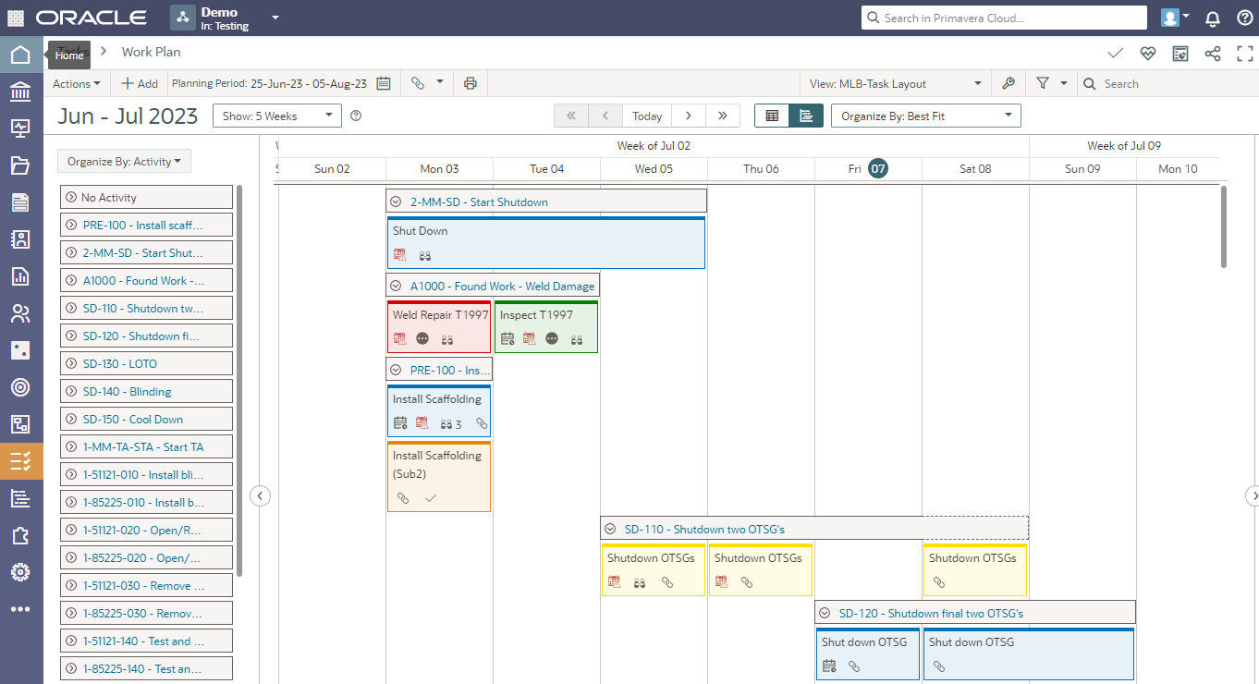1259x684 pixels.
Task: Open the reports icon in the header
Action: [1180, 54]
